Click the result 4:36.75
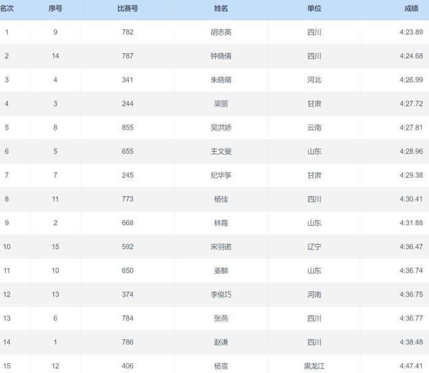Image resolution: width=429 pixels, height=373 pixels. 411,294
